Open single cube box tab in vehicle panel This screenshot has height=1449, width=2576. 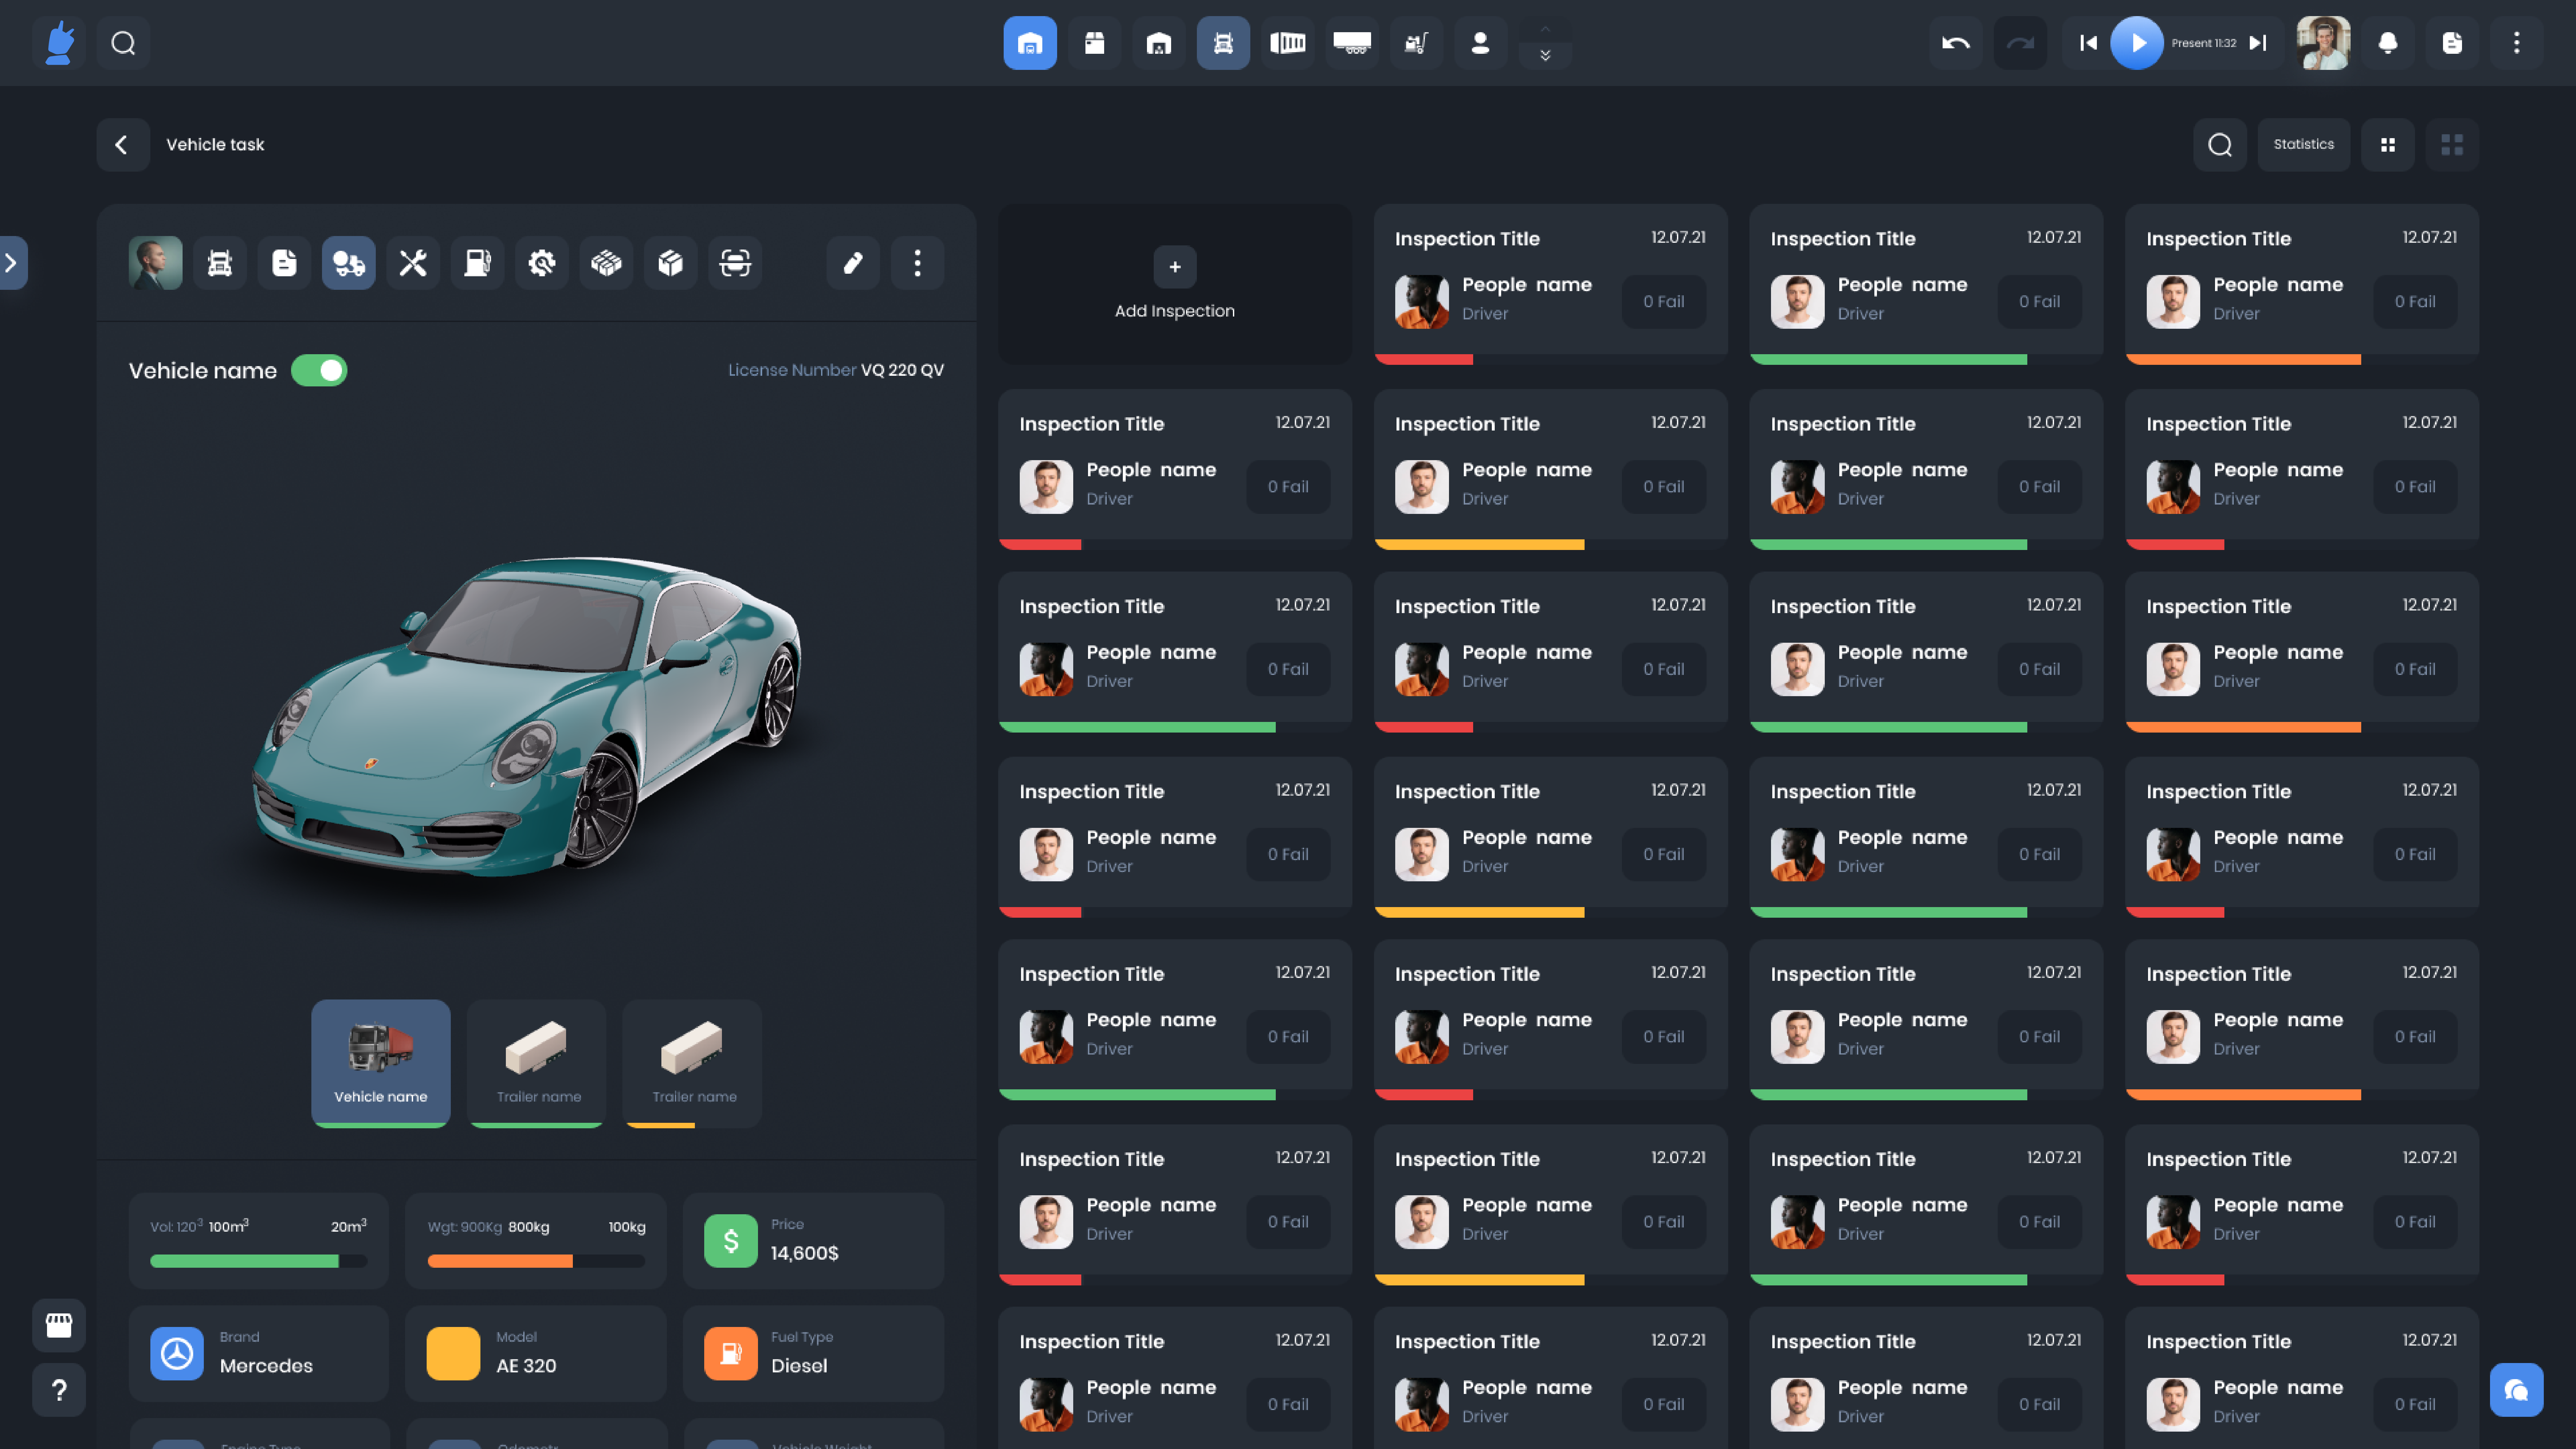(671, 263)
